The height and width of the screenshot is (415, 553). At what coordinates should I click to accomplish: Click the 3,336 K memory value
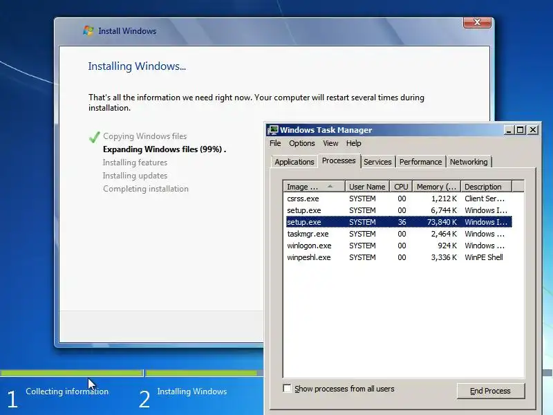(444, 257)
